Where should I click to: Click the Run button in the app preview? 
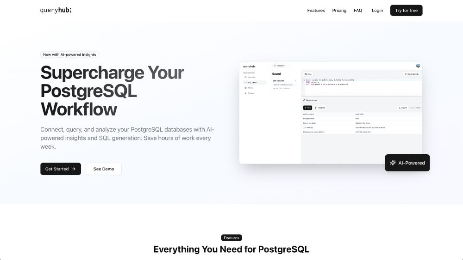point(308,108)
